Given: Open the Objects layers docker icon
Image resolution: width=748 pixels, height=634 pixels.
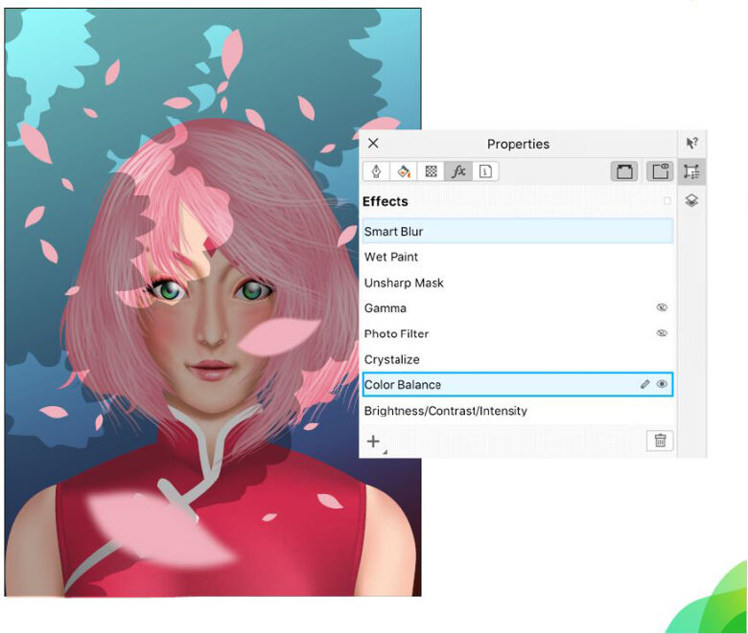Looking at the screenshot, I should click(x=691, y=201).
